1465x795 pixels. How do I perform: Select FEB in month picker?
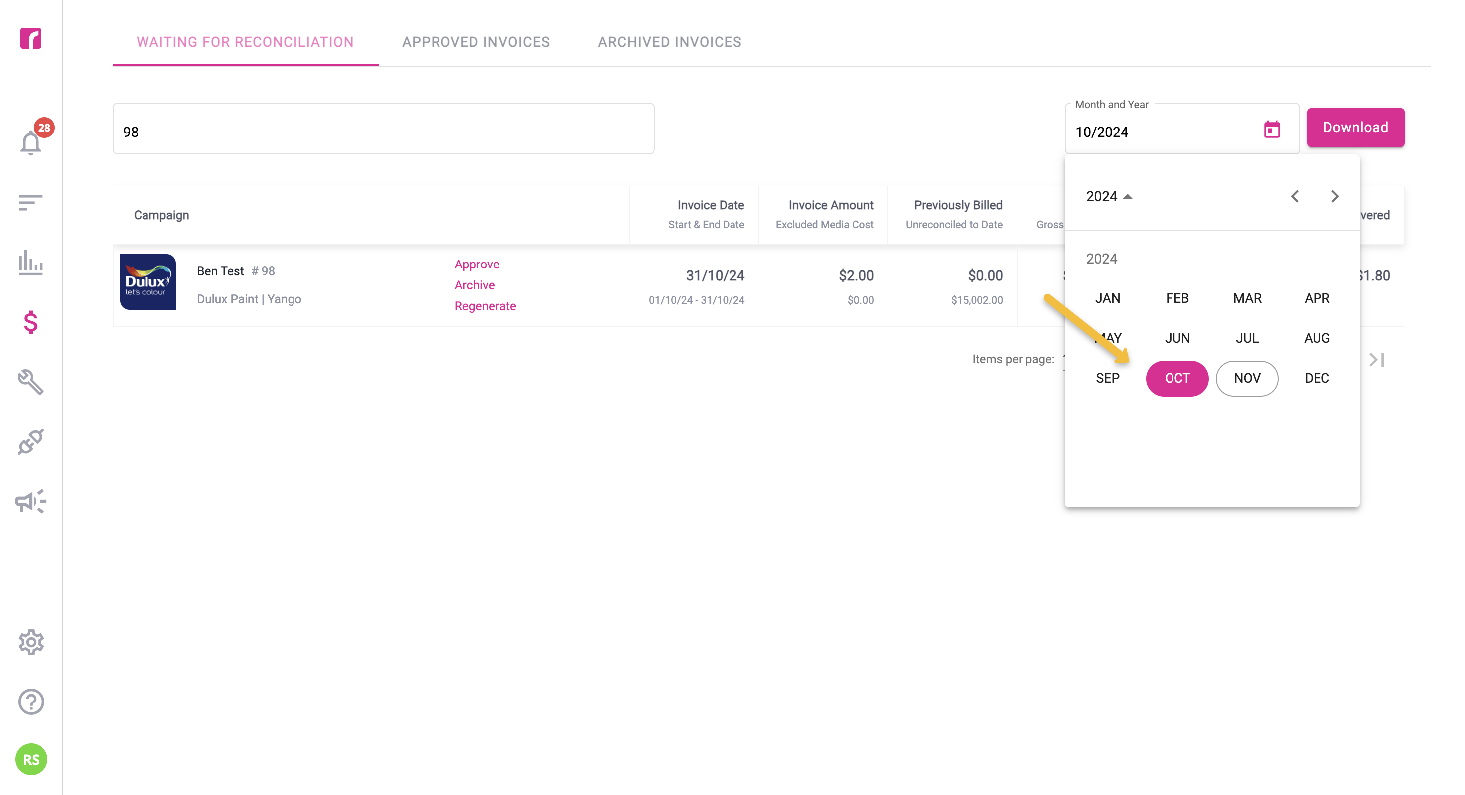click(x=1177, y=298)
